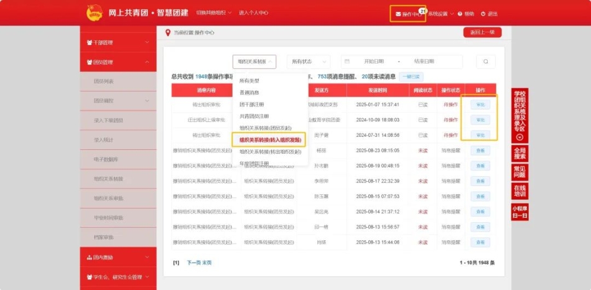The width and height of the screenshot is (591, 290).
Task: Click the 小程序扫一扫 side button
Action: pyautogui.click(x=519, y=212)
